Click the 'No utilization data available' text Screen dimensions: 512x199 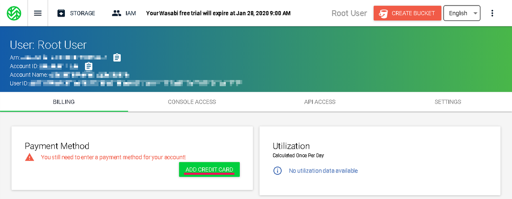click(323, 171)
